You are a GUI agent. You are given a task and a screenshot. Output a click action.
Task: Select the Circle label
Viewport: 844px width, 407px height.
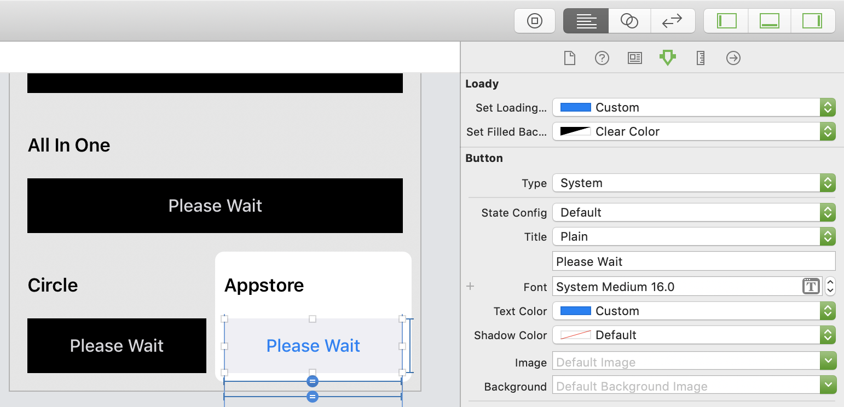coord(53,285)
